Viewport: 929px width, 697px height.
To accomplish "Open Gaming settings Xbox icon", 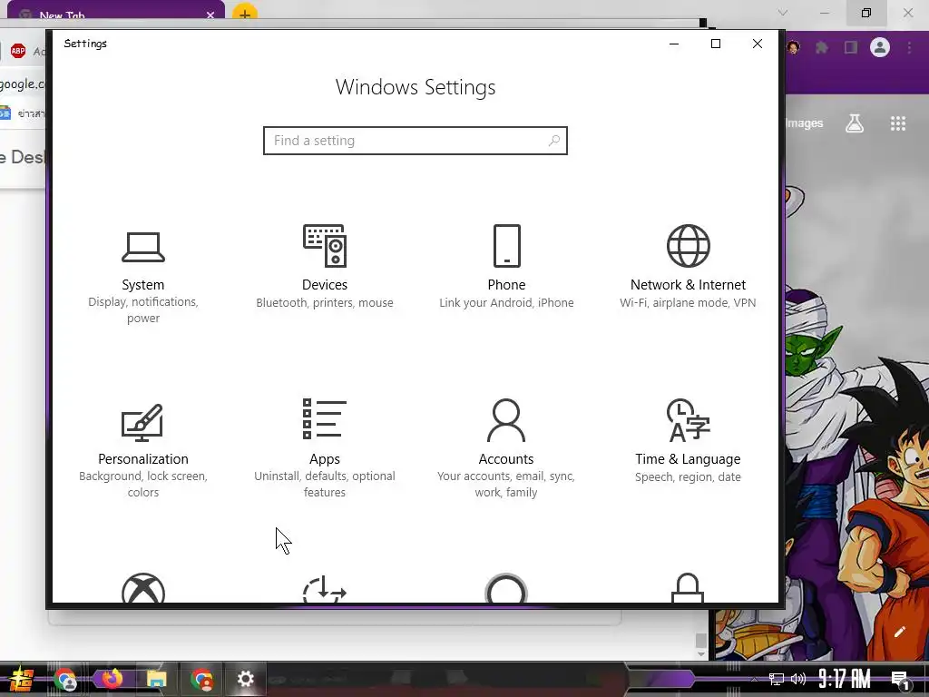I will pos(142,588).
